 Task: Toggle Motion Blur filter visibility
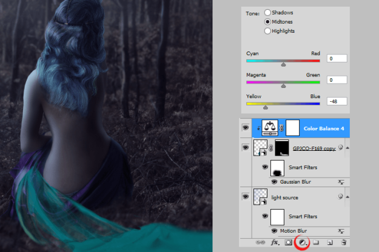274,231
